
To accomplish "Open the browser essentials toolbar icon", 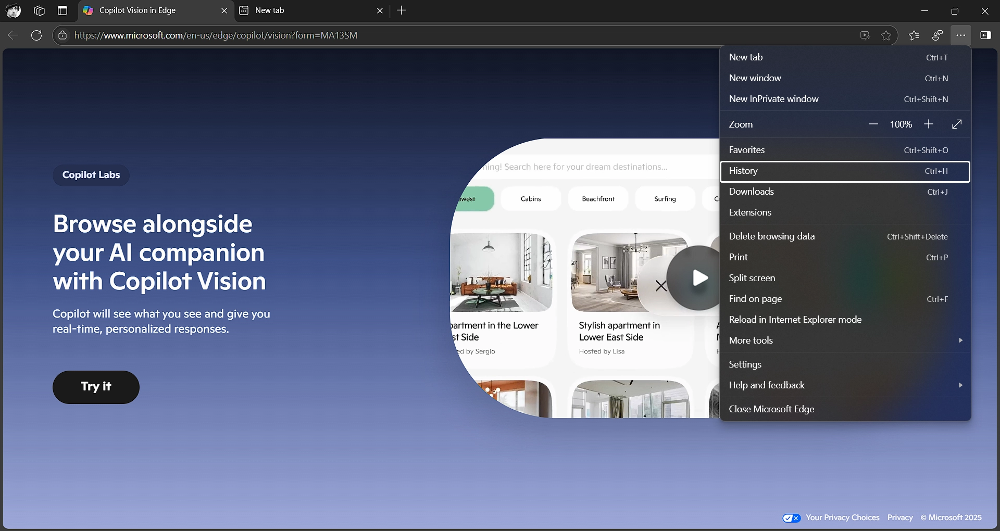I will pos(938,35).
